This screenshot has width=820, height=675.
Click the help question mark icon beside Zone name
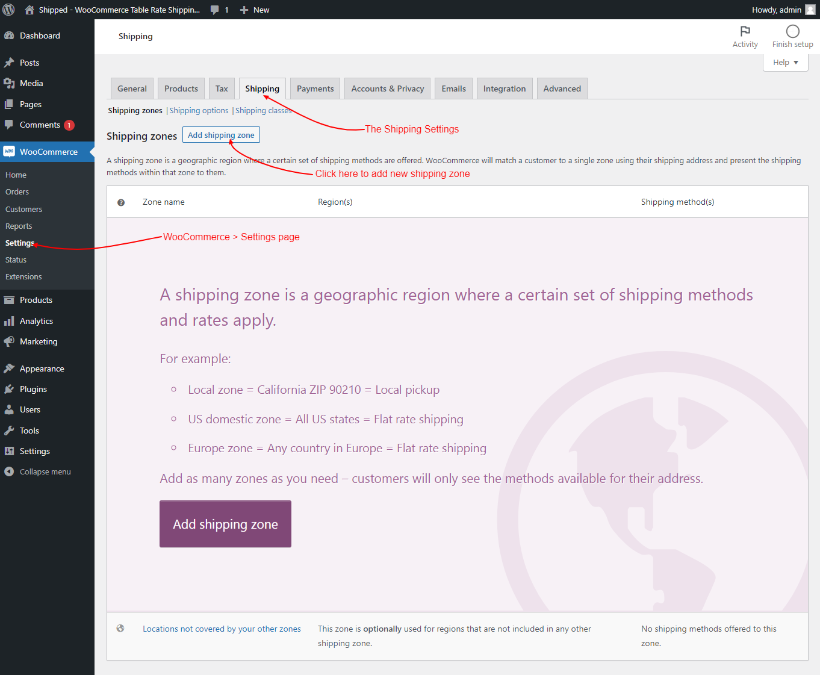[x=121, y=203]
